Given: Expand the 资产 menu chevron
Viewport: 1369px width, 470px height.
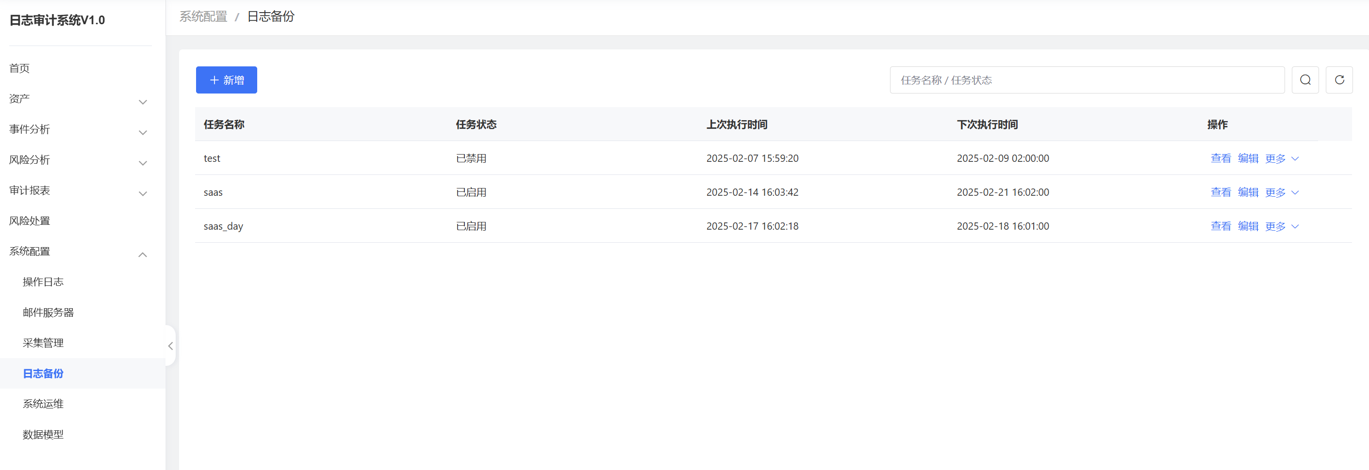Looking at the screenshot, I should click(142, 102).
